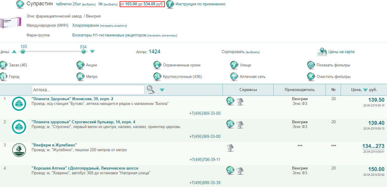Click the up arrow beside Цены slider
The width and height of the screenshot is (387, 187).
click(14, 52)
